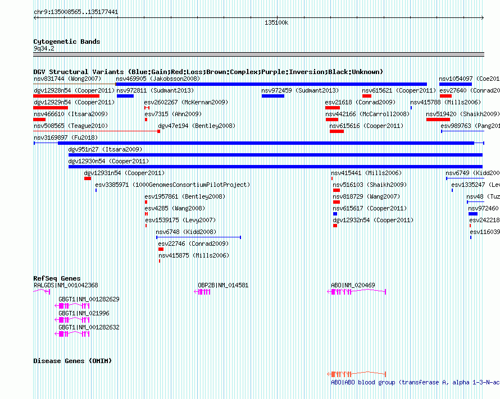The height and width of the screenshot is (399, 500).
Task: Click nsv6749 variant label
Action: pyautogui.click(x=472, y=173)
